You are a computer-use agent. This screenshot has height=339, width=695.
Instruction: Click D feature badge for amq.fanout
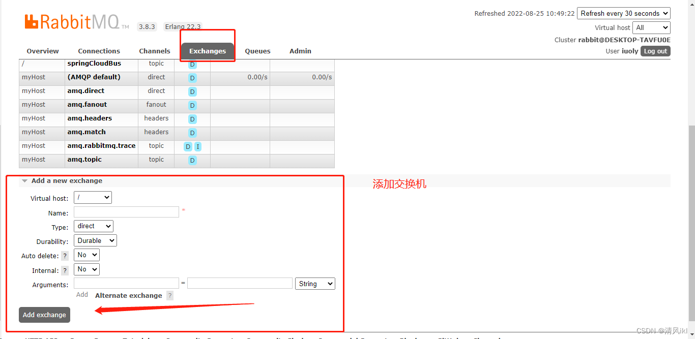point(192,106)
